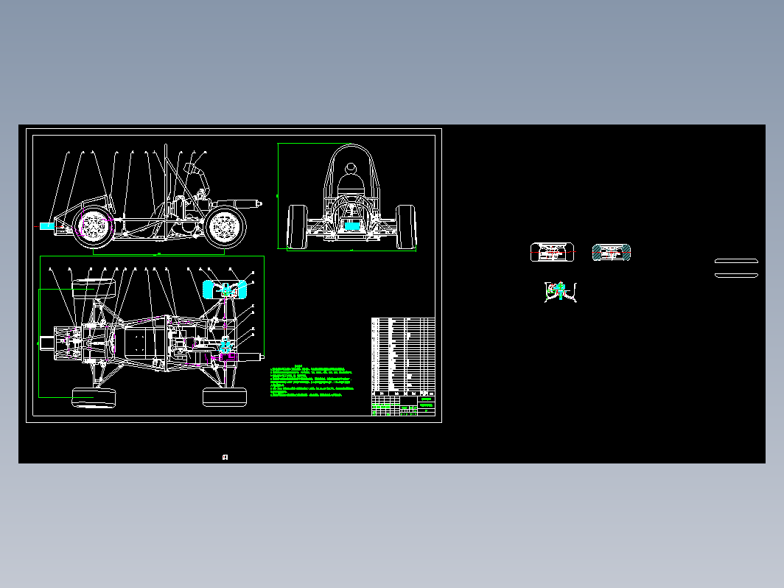Screen dimensions: 784x588
Task: Click the bottom-right tire in top view
Action: tap(225, 397)
